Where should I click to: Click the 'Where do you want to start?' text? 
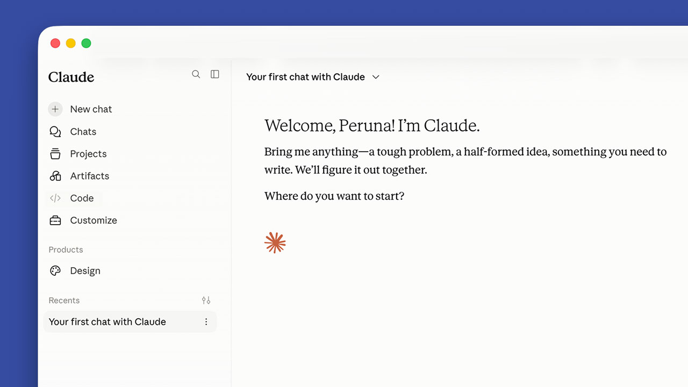coord(334,196)
